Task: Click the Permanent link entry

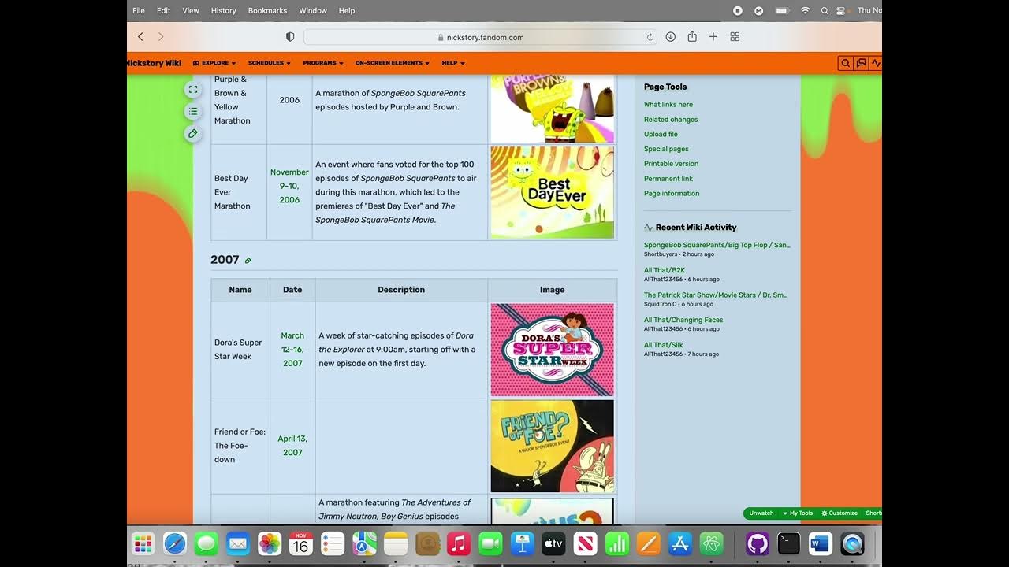Action: point(668,179)
